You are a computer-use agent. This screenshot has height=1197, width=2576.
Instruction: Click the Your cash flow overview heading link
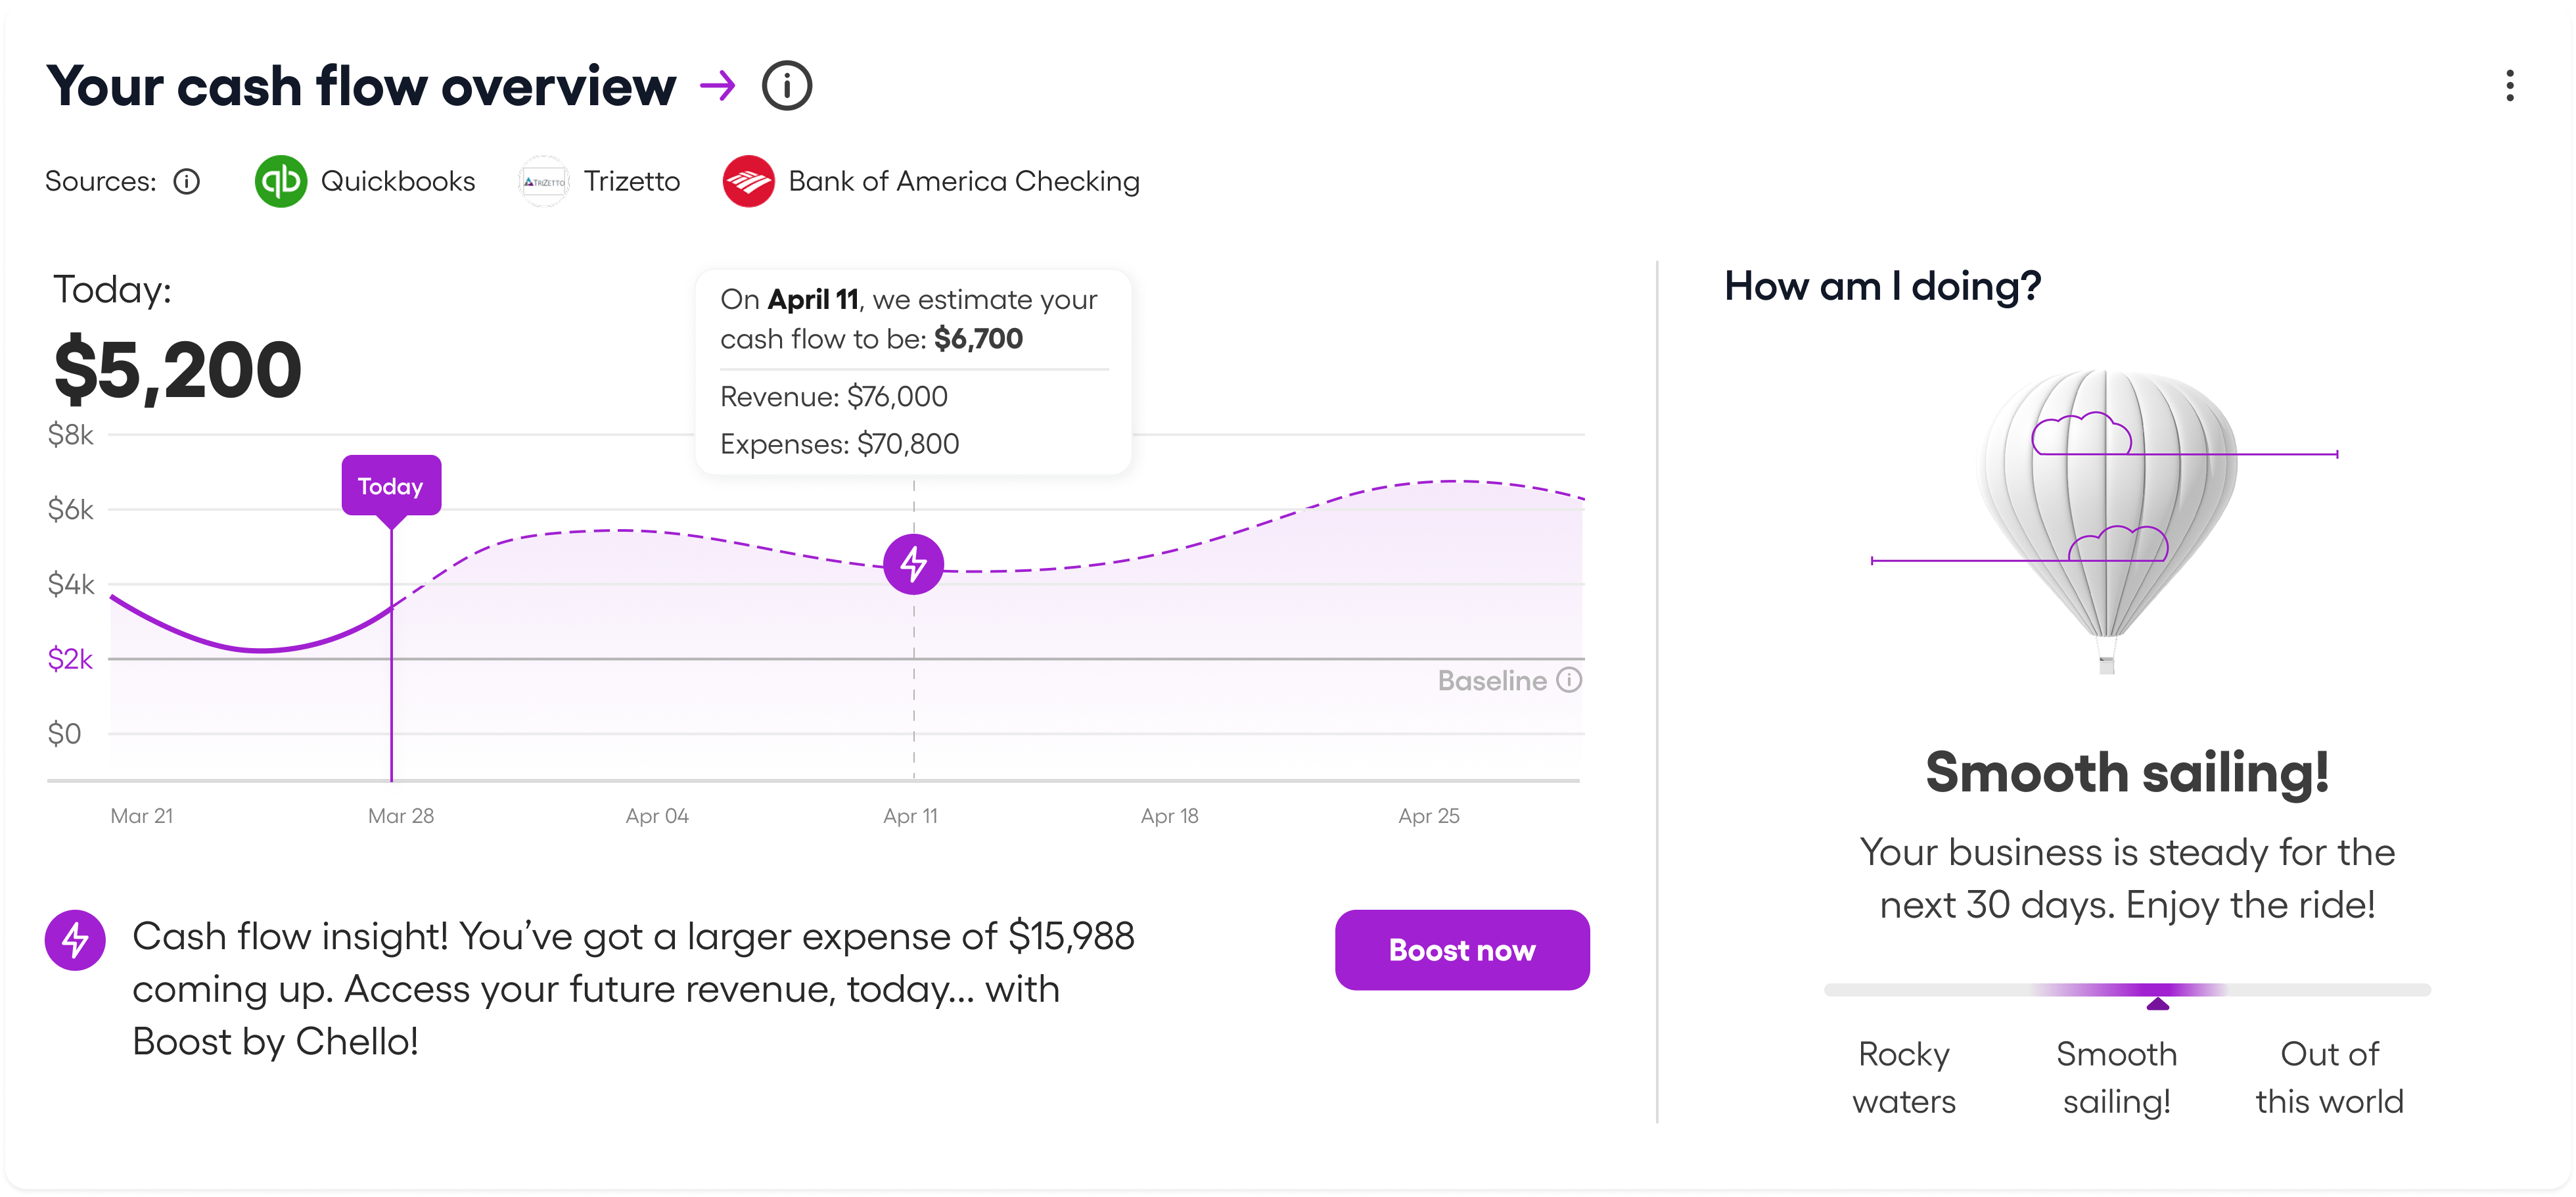[361, 86]
